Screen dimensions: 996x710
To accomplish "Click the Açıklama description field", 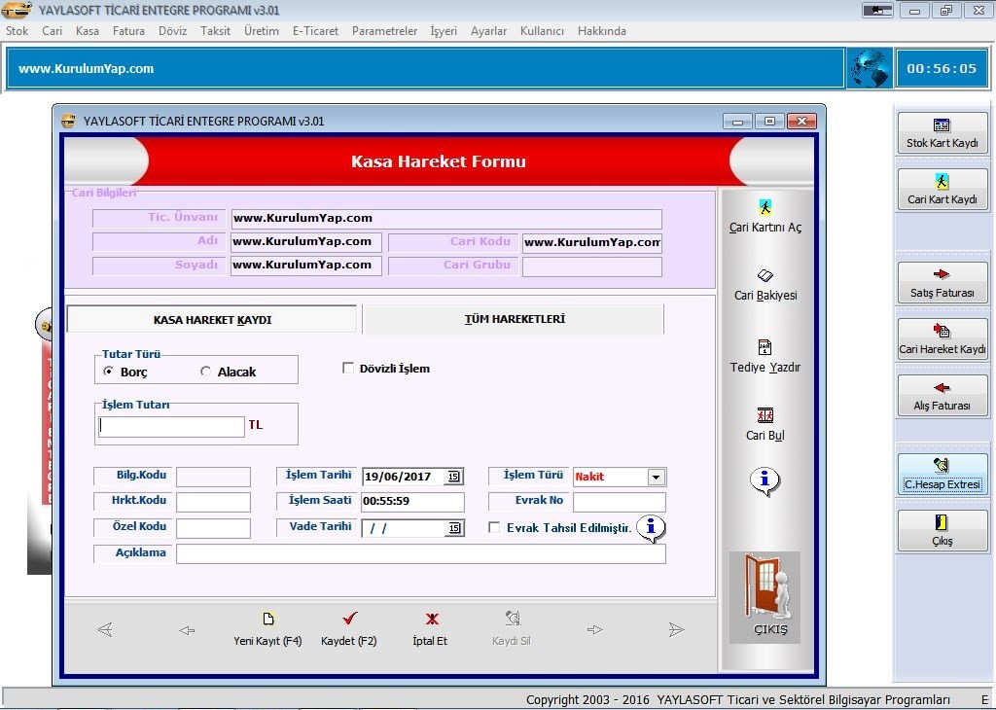I will click(x=421, y=553).
